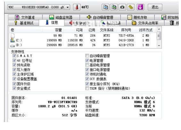This screenshot has height=130, width=181.
Task: Click the 7200 RPM rotation speed value
Action: [x=147, y=115]
